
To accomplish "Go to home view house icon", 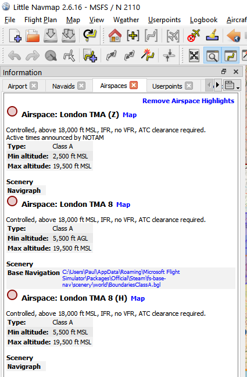I will pos(115,36).
